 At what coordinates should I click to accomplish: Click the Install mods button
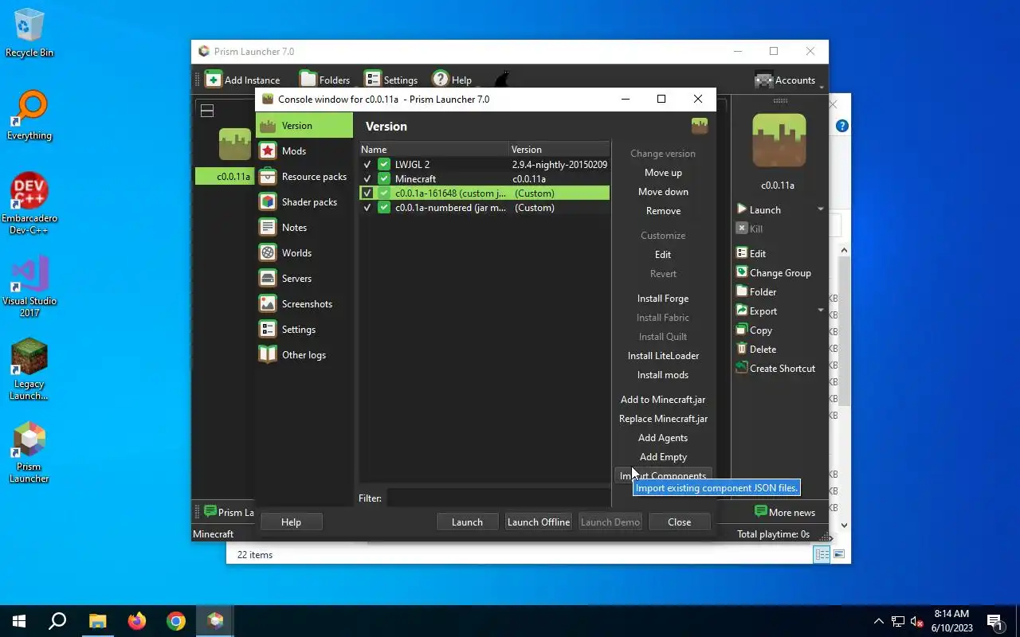tap(663, 375)
